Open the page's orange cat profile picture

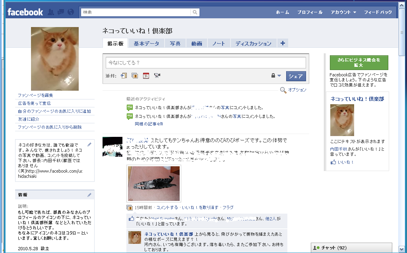point(55,59)
